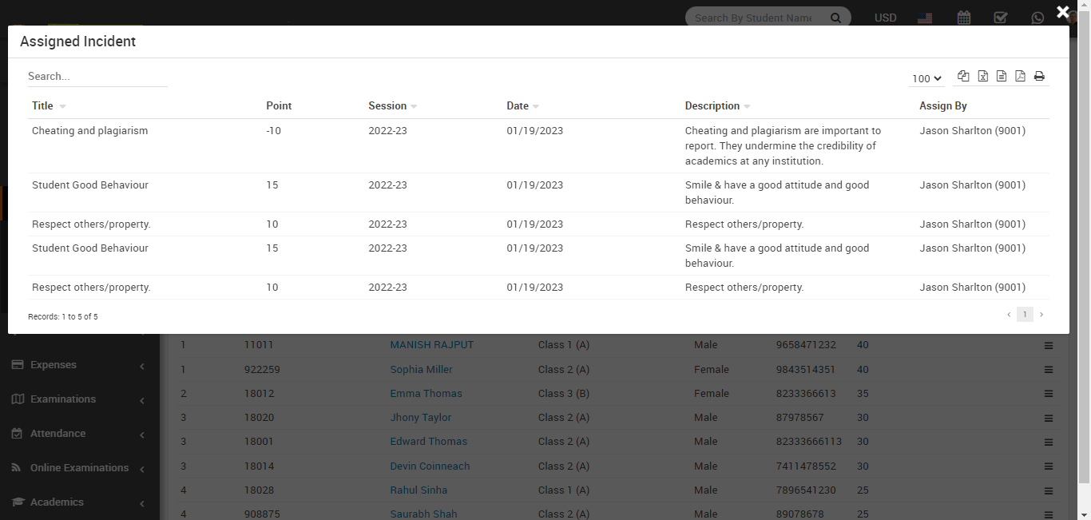The height and width of the screenshot is (520, 1091).
Task: Open the task checklist icon
Action: pos(1000,18)
